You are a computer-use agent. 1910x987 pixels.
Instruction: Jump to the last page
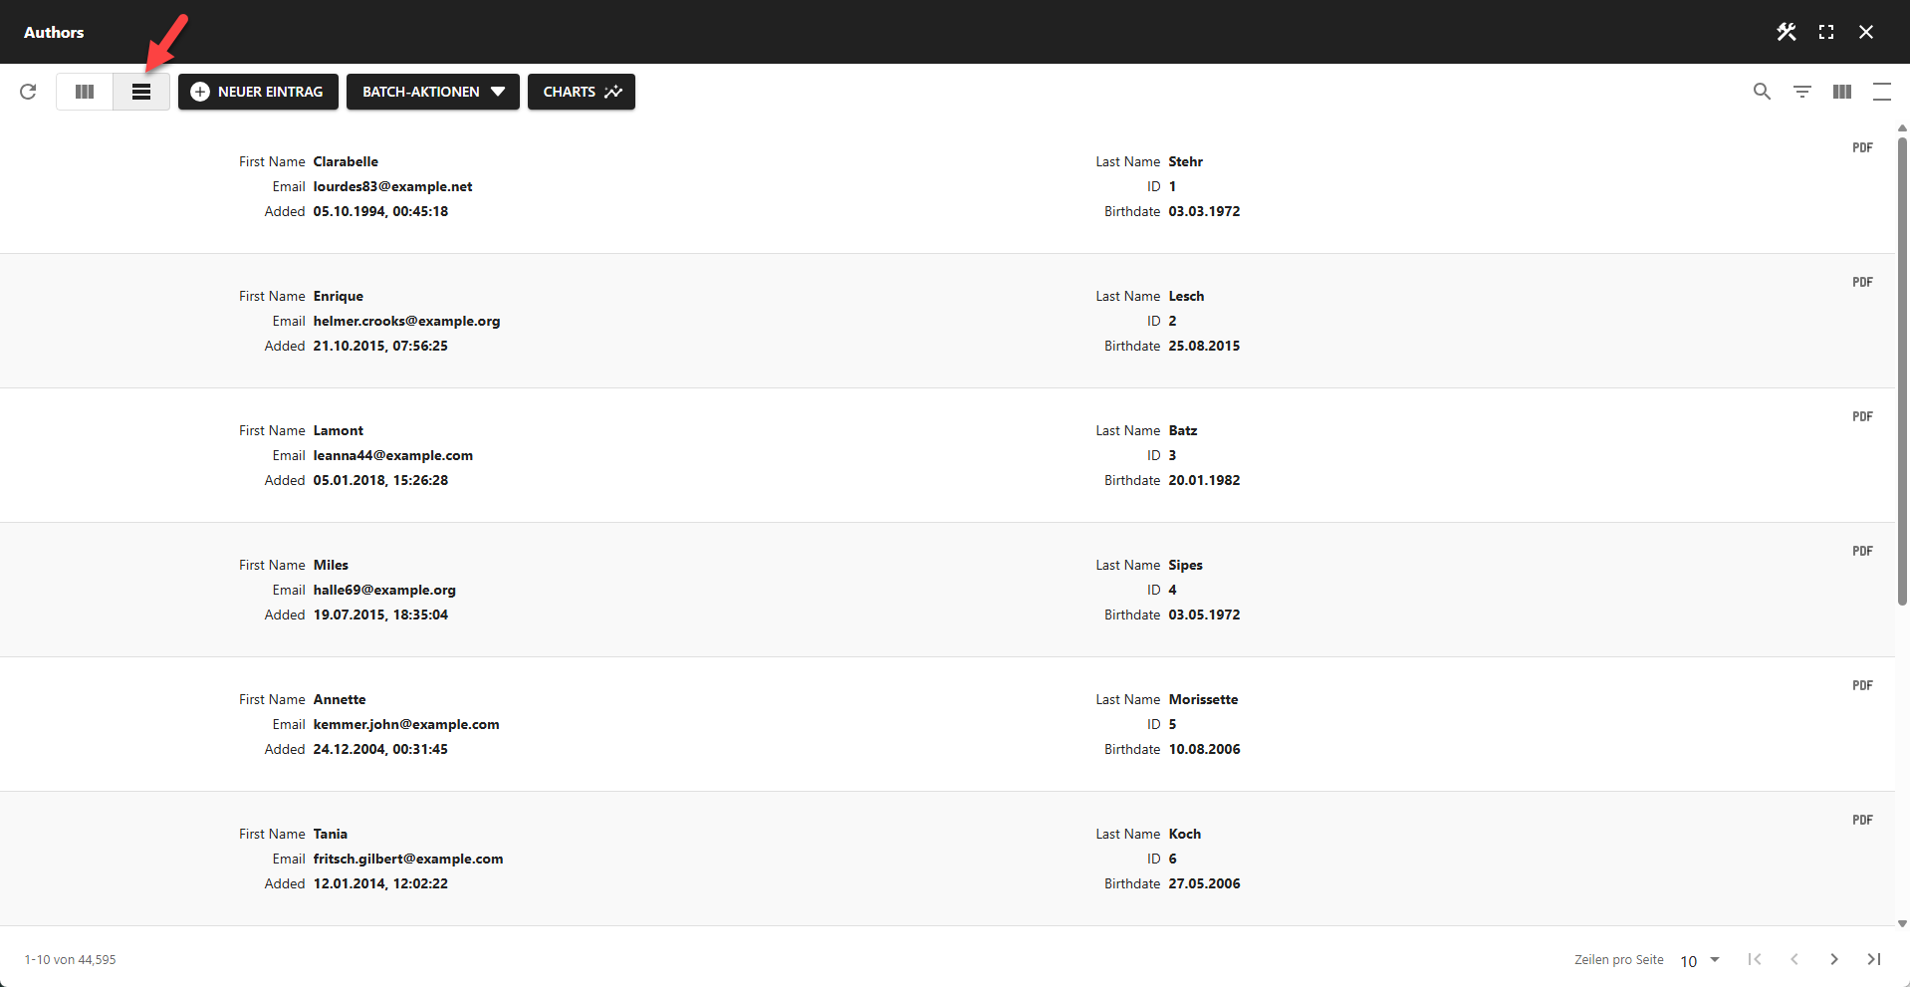pos(1873,959)
